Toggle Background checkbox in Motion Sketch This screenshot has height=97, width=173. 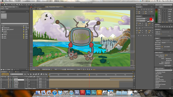pos(165,60)
